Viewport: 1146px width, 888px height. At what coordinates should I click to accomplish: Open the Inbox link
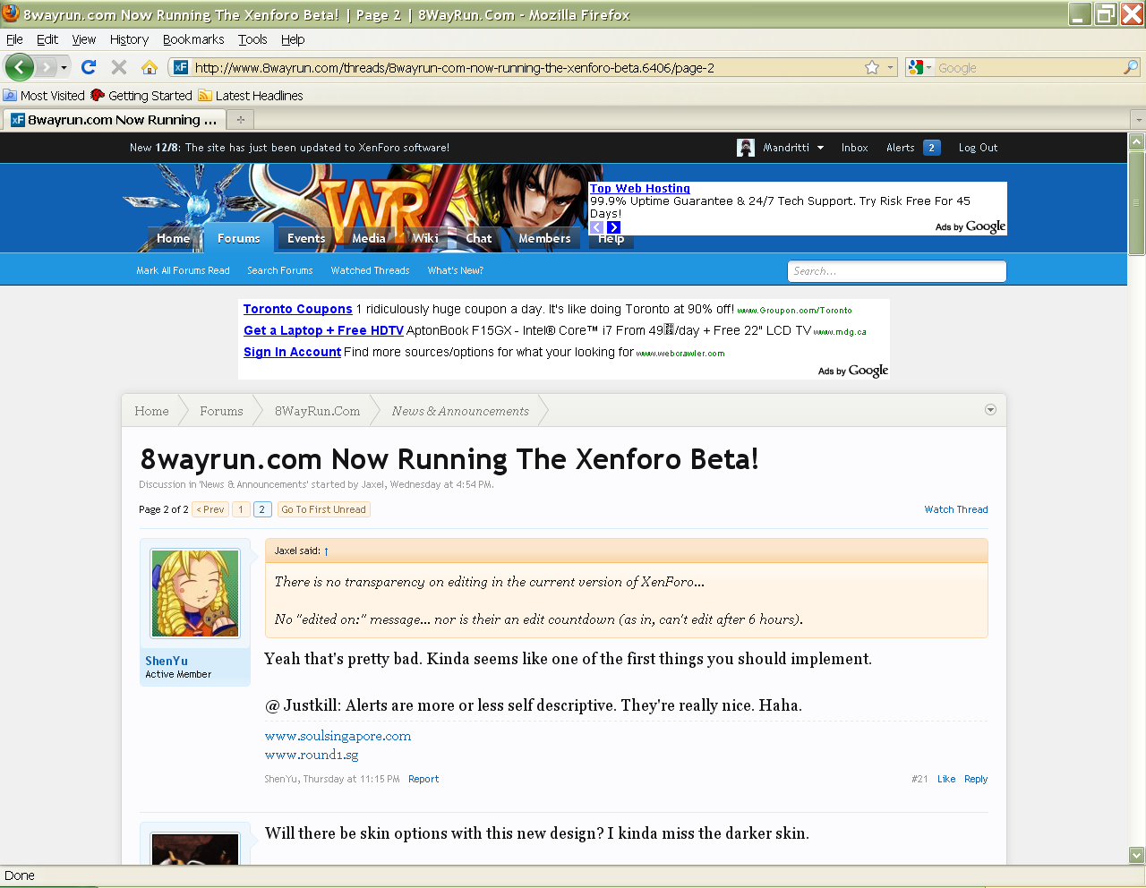pos(855,148)
